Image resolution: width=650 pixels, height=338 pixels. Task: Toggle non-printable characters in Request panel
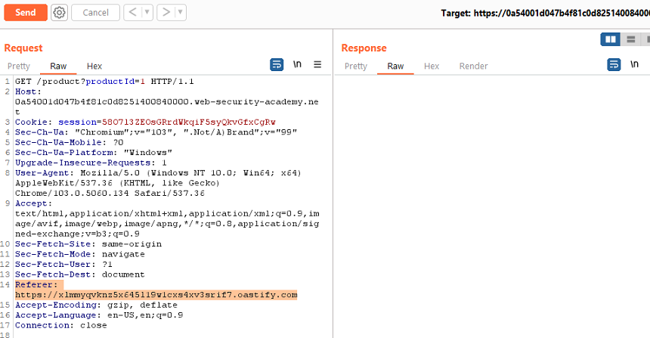(298, 65)
